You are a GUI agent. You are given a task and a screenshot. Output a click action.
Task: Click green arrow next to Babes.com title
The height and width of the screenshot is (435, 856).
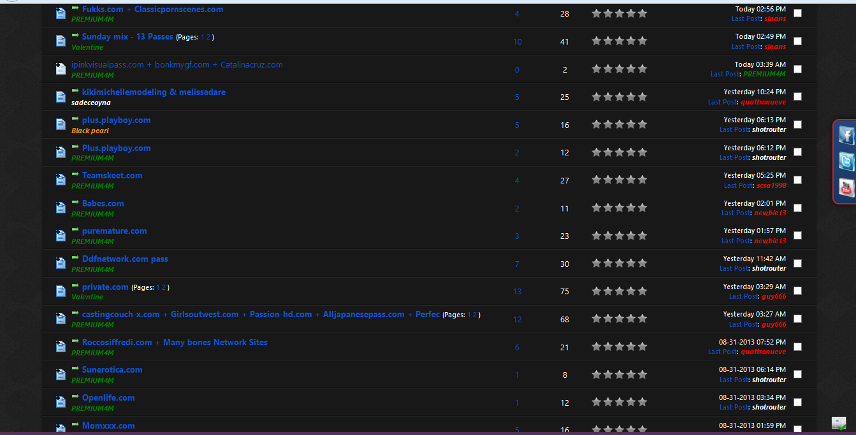[x=76, y=203]
